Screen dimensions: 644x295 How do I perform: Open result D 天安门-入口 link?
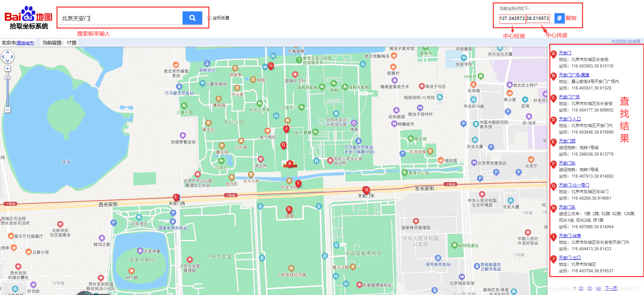coord(570,119)
